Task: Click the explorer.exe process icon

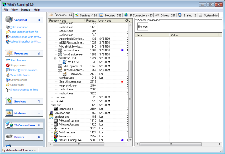Action: tap(51, 117)
